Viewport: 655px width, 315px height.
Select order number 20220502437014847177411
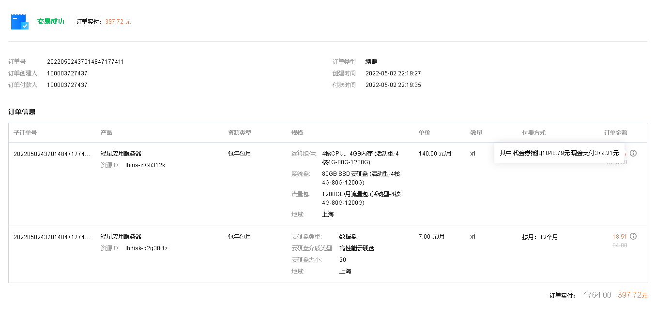86,62
